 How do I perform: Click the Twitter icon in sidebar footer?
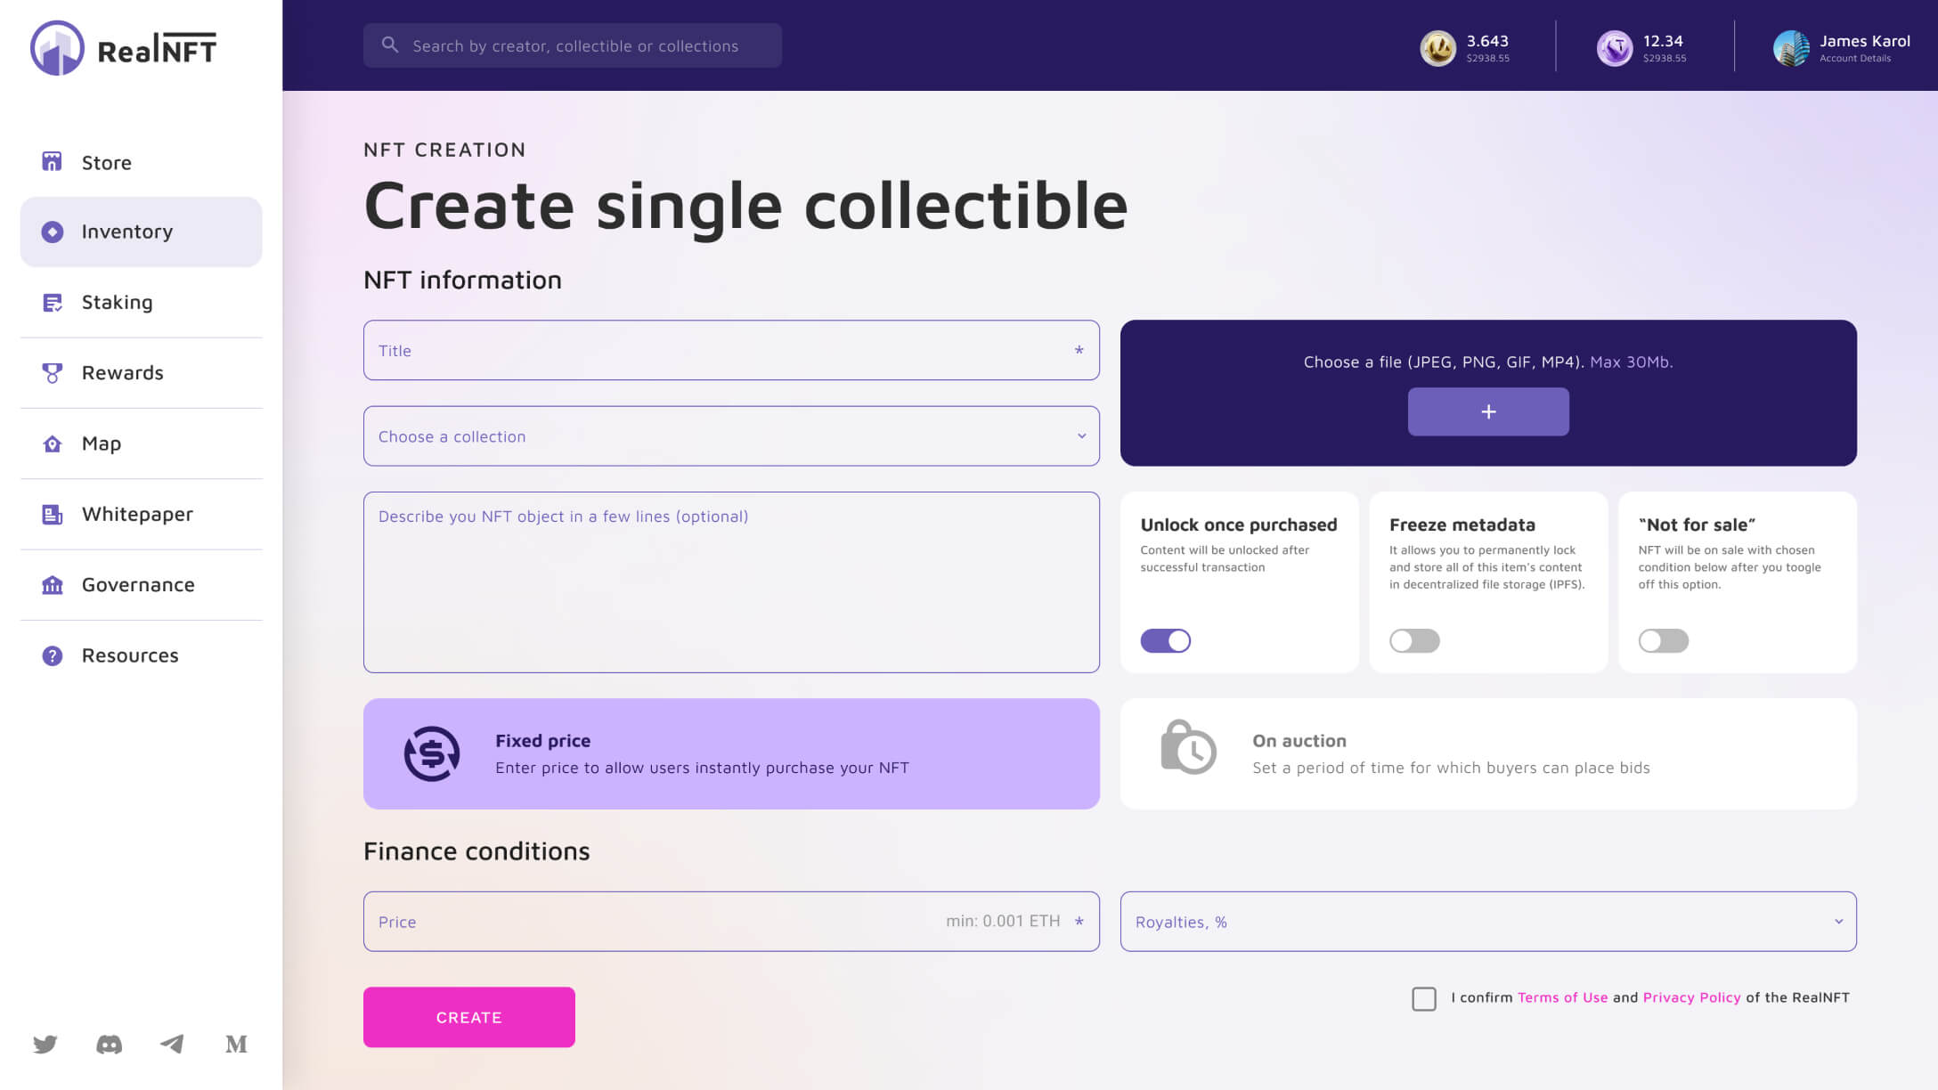click(x=45, y=1044)
